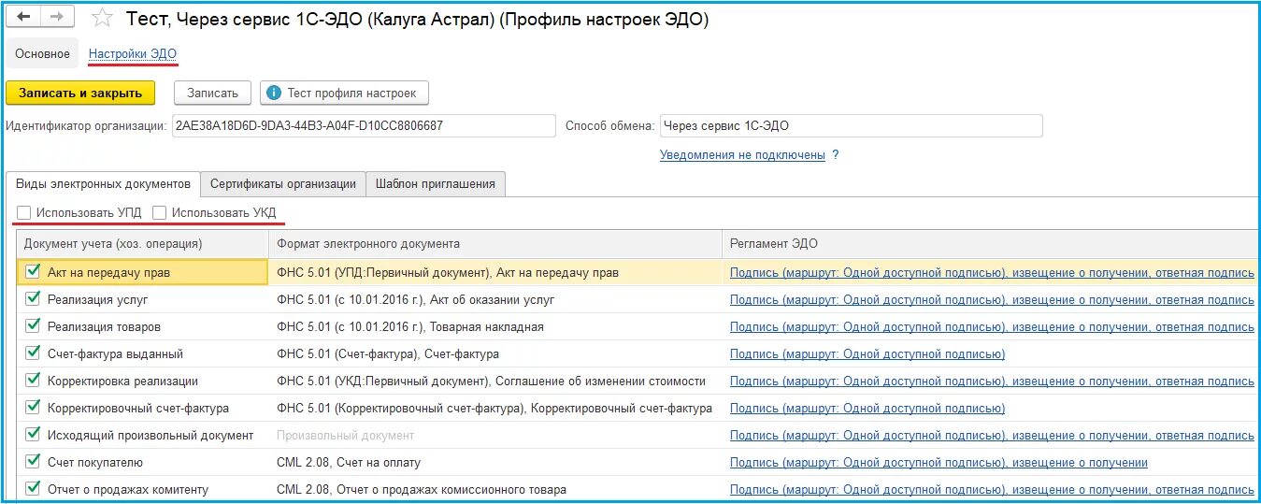Open the Настройки ЭДО section link
Viewport: 1261px width, 504px height.
click(x=133, y=54)
